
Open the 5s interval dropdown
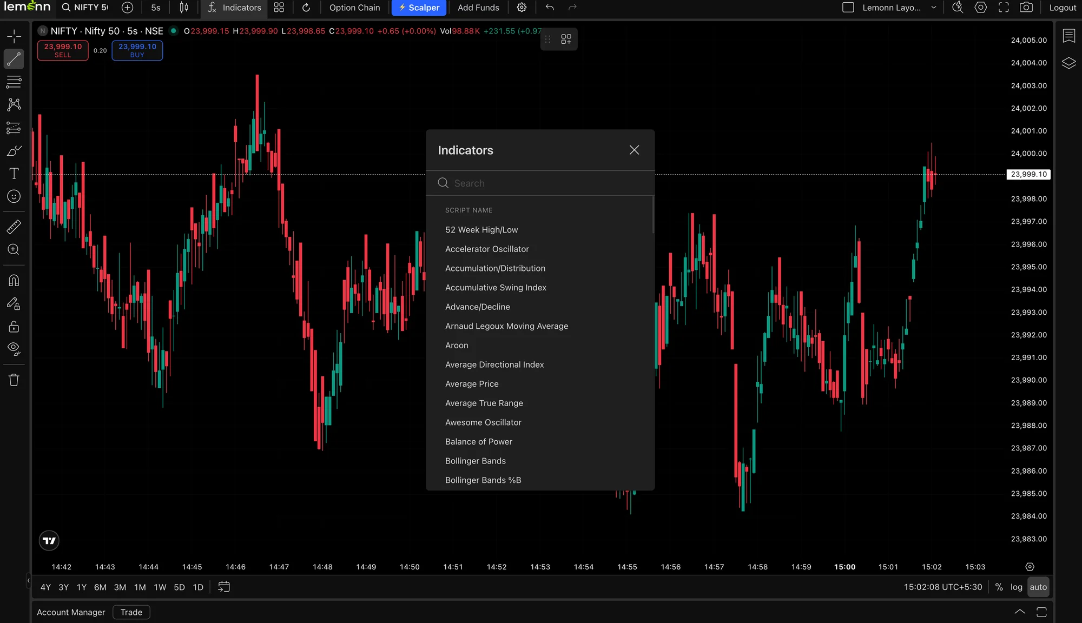pyautogui.click(x=156, y=8)
